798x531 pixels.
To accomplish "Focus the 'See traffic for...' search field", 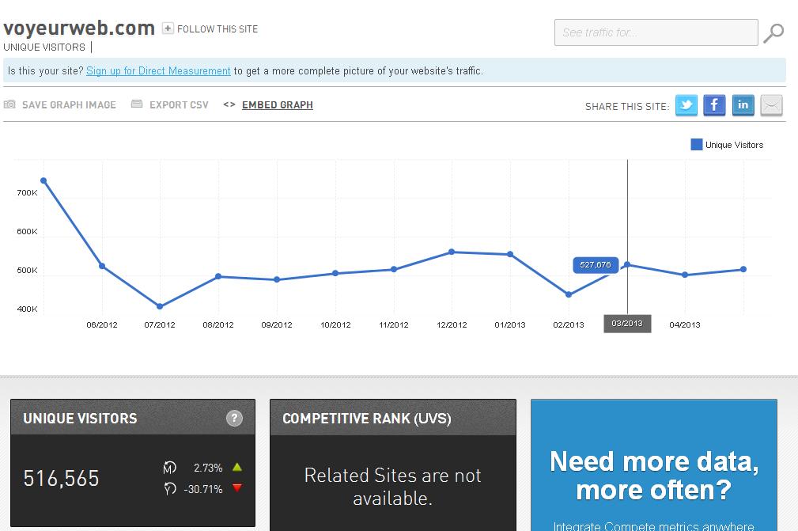I will tap(656, 32).
